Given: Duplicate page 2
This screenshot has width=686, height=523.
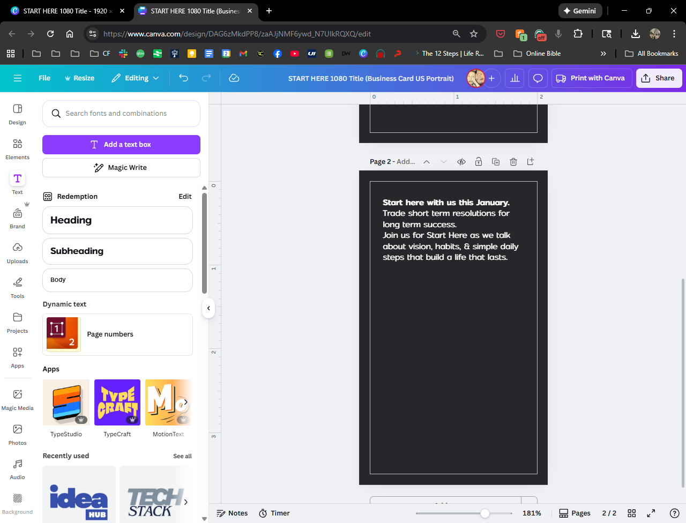Looking at the screenshot, I should pyautogui.click(x=496, y=162).
